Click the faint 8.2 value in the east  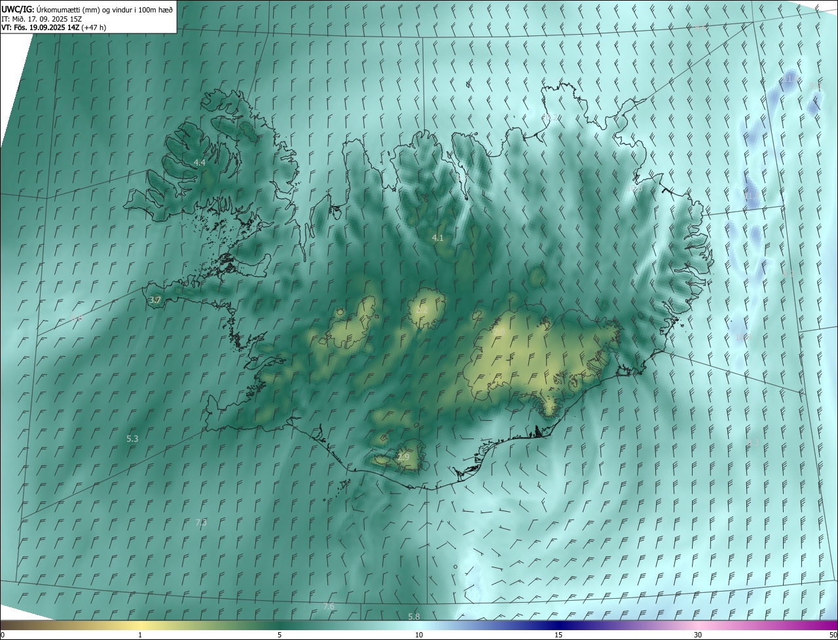788,274
